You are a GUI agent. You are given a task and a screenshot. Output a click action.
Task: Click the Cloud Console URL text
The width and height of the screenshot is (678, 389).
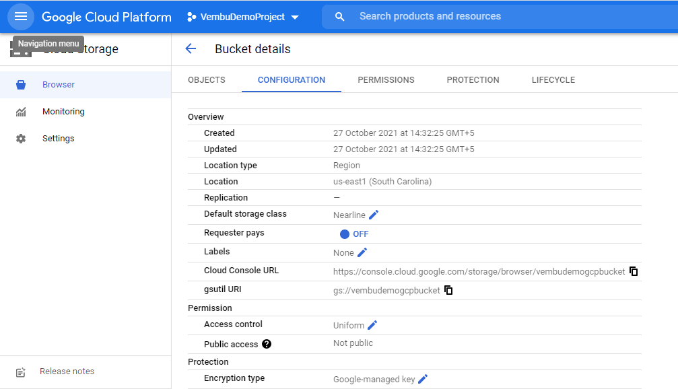[x=479, y=271]
